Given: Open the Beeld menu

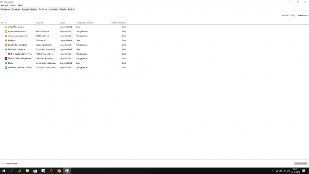Looking at the screenshot, I should click(x=20, y=5).
